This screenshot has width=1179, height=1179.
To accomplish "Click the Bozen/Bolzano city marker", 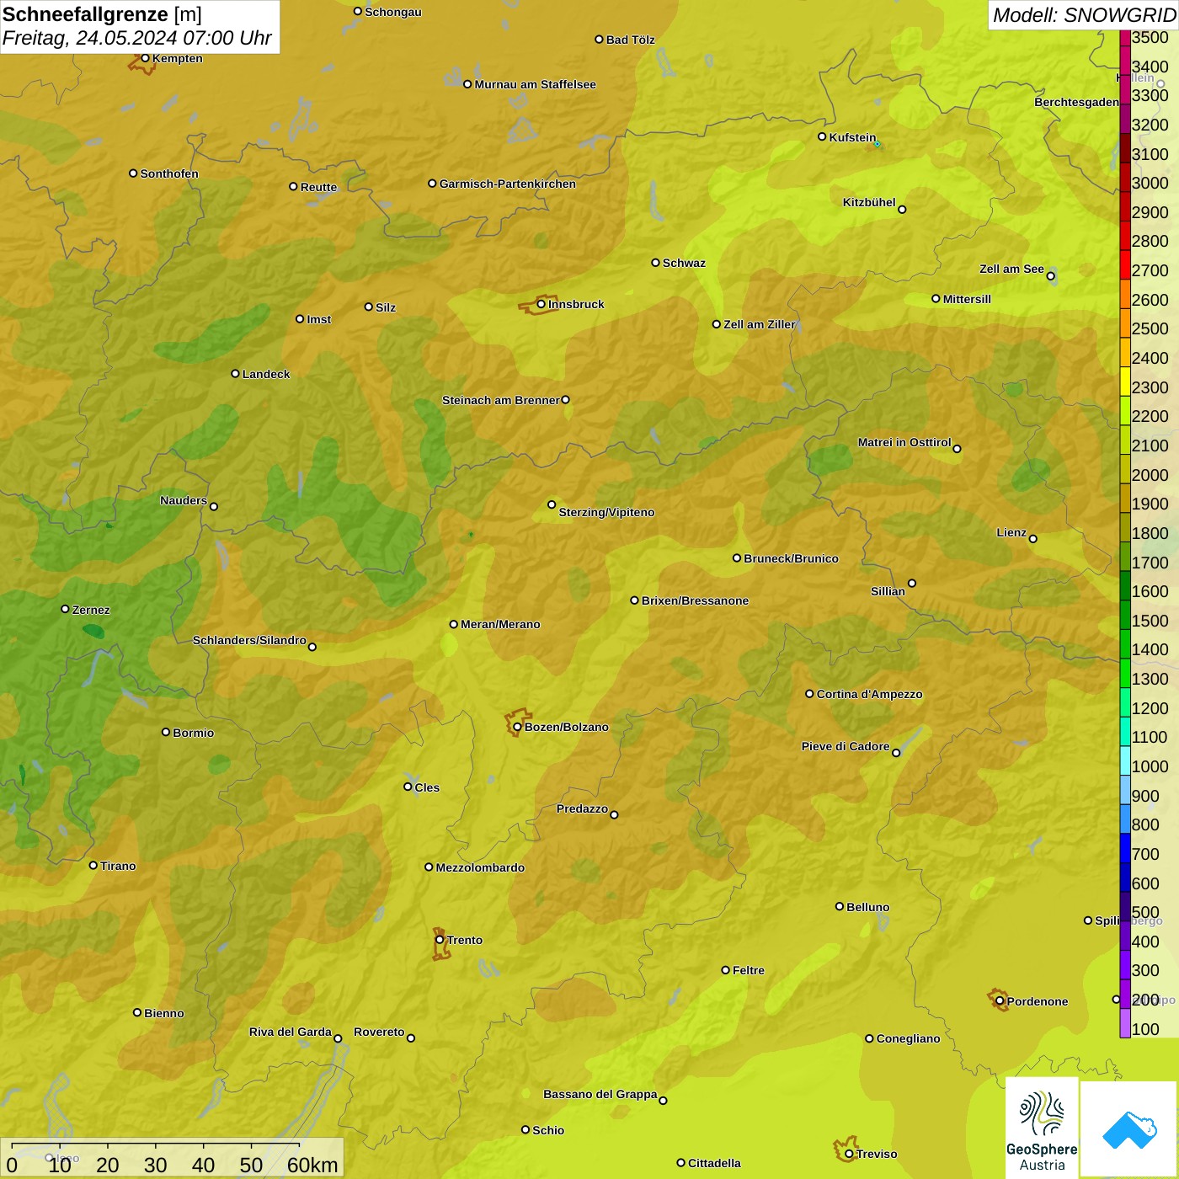I will point(517,727).
